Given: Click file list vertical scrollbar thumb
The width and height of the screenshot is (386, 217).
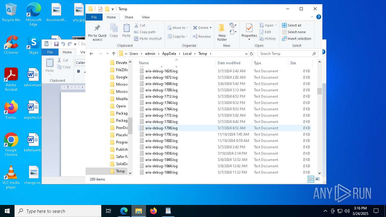Looking at the screenshot, I should coord(319,91).
